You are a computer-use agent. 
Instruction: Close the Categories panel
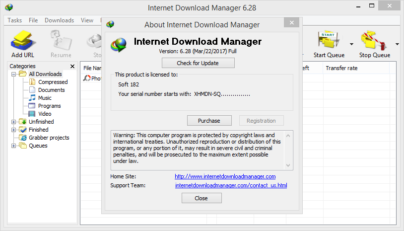(x=72, y=66)
